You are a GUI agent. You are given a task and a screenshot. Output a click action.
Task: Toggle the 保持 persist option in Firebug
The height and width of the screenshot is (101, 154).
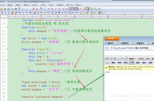point(119,63)
